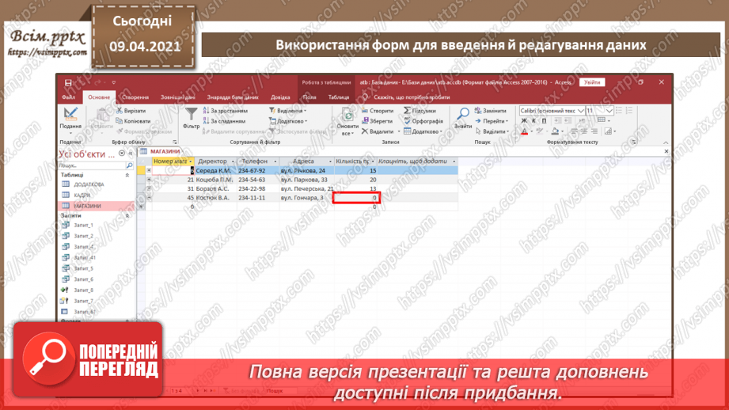Screen dimensions: 729x410
Task: Open the Директор column filter dropdown
Action: 233,161
